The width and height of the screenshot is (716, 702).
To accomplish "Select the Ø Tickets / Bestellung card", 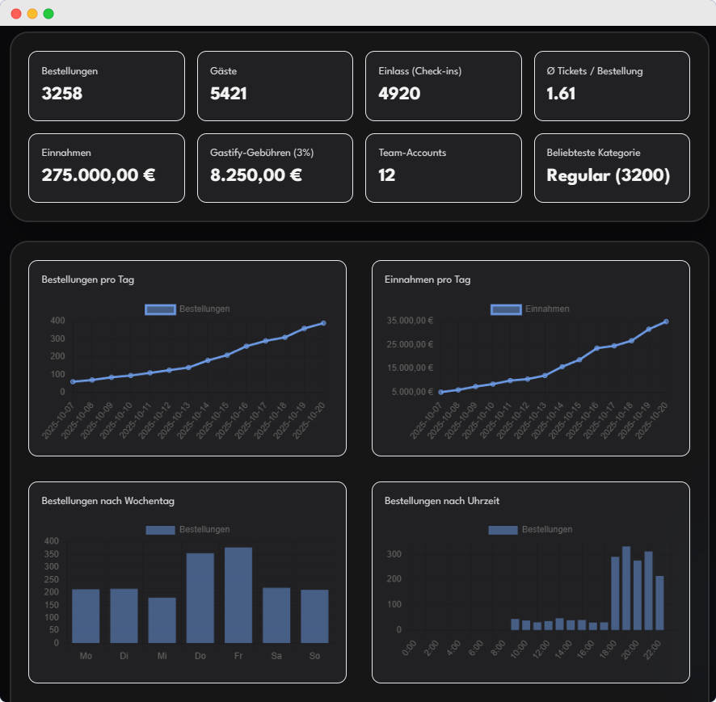I will pyautogui.click(x=612, y=86).
